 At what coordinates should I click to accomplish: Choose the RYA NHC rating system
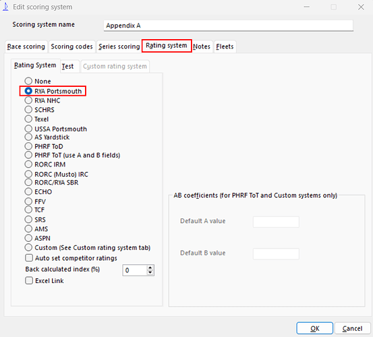tap(28, 100)
